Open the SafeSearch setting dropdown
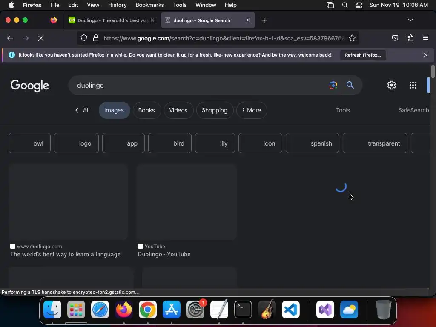 414,110
